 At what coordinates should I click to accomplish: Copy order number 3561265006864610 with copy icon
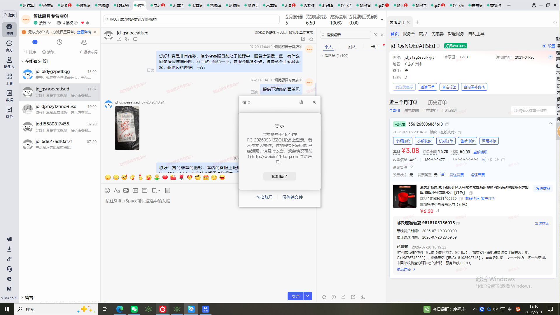[447, 124]
